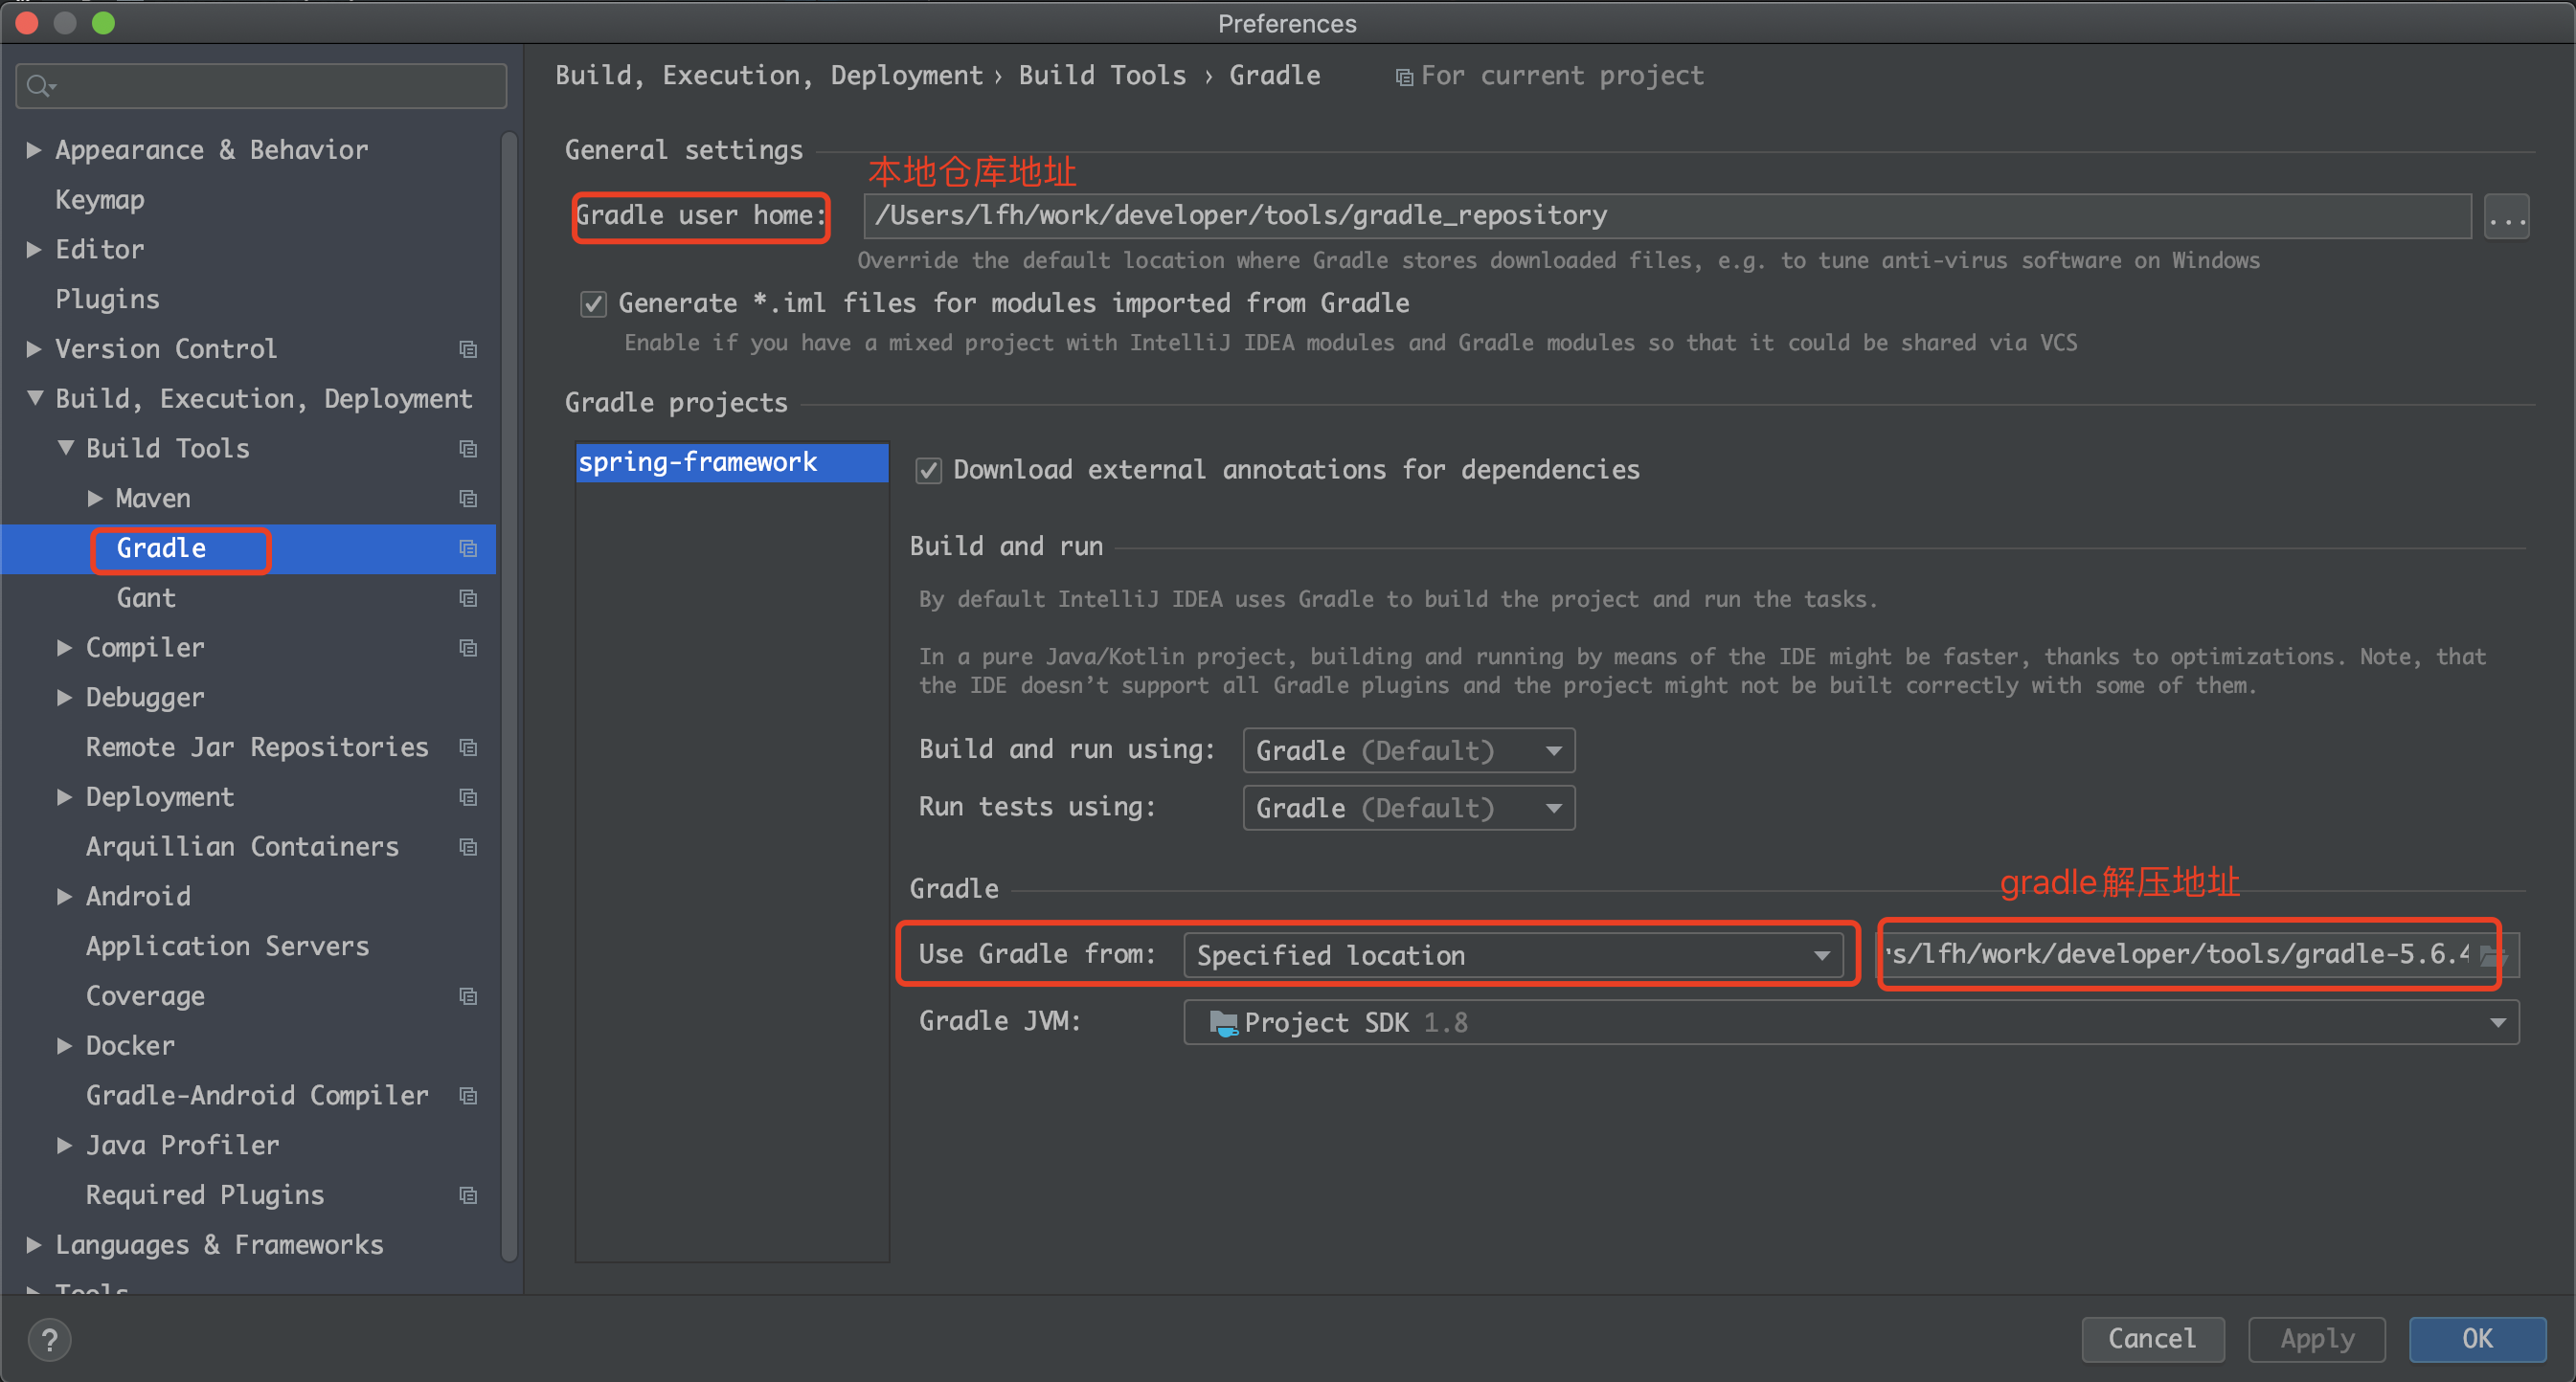Click the Gradle user home path field
The image size is (2576, 1382).
(x=1666, y=216)
